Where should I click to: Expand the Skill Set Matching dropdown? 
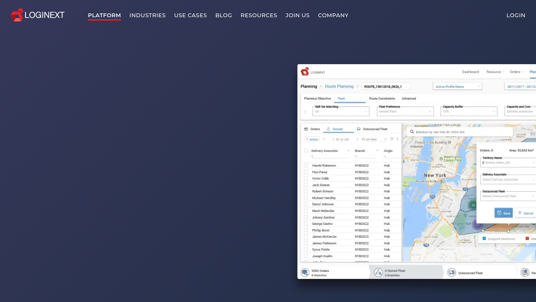point(341,112)
